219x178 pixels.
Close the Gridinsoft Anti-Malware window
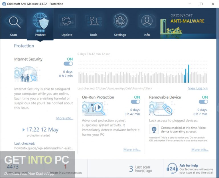[x=213, y=4]
